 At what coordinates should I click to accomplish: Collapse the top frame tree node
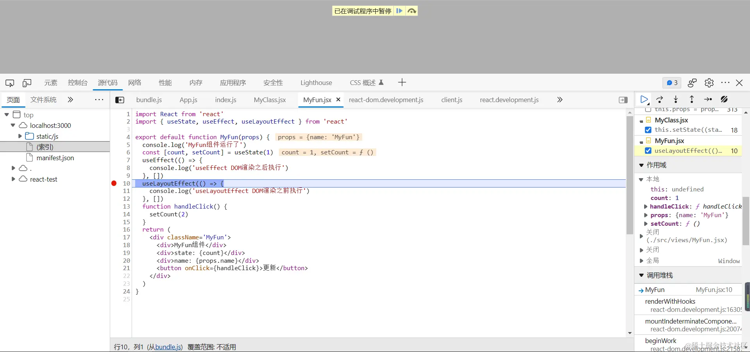pyautogui.click(x=7, y=115)
